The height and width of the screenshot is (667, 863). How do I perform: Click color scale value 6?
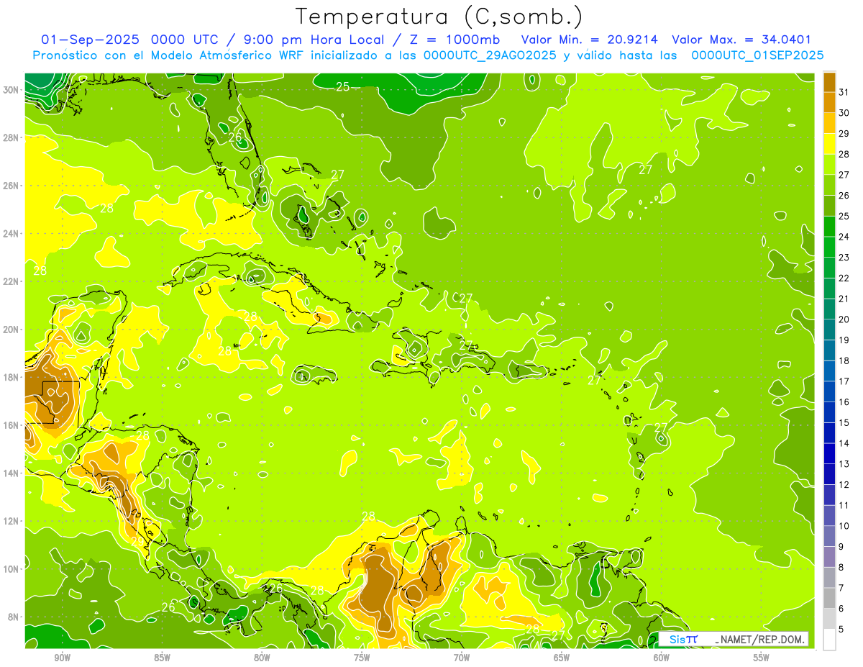pos(841,609)
